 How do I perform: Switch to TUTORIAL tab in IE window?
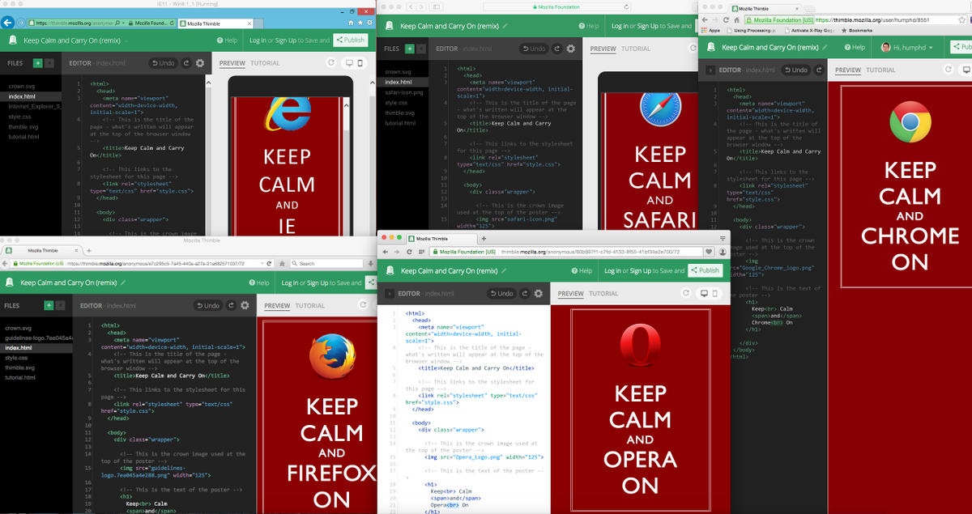[265, 62]
